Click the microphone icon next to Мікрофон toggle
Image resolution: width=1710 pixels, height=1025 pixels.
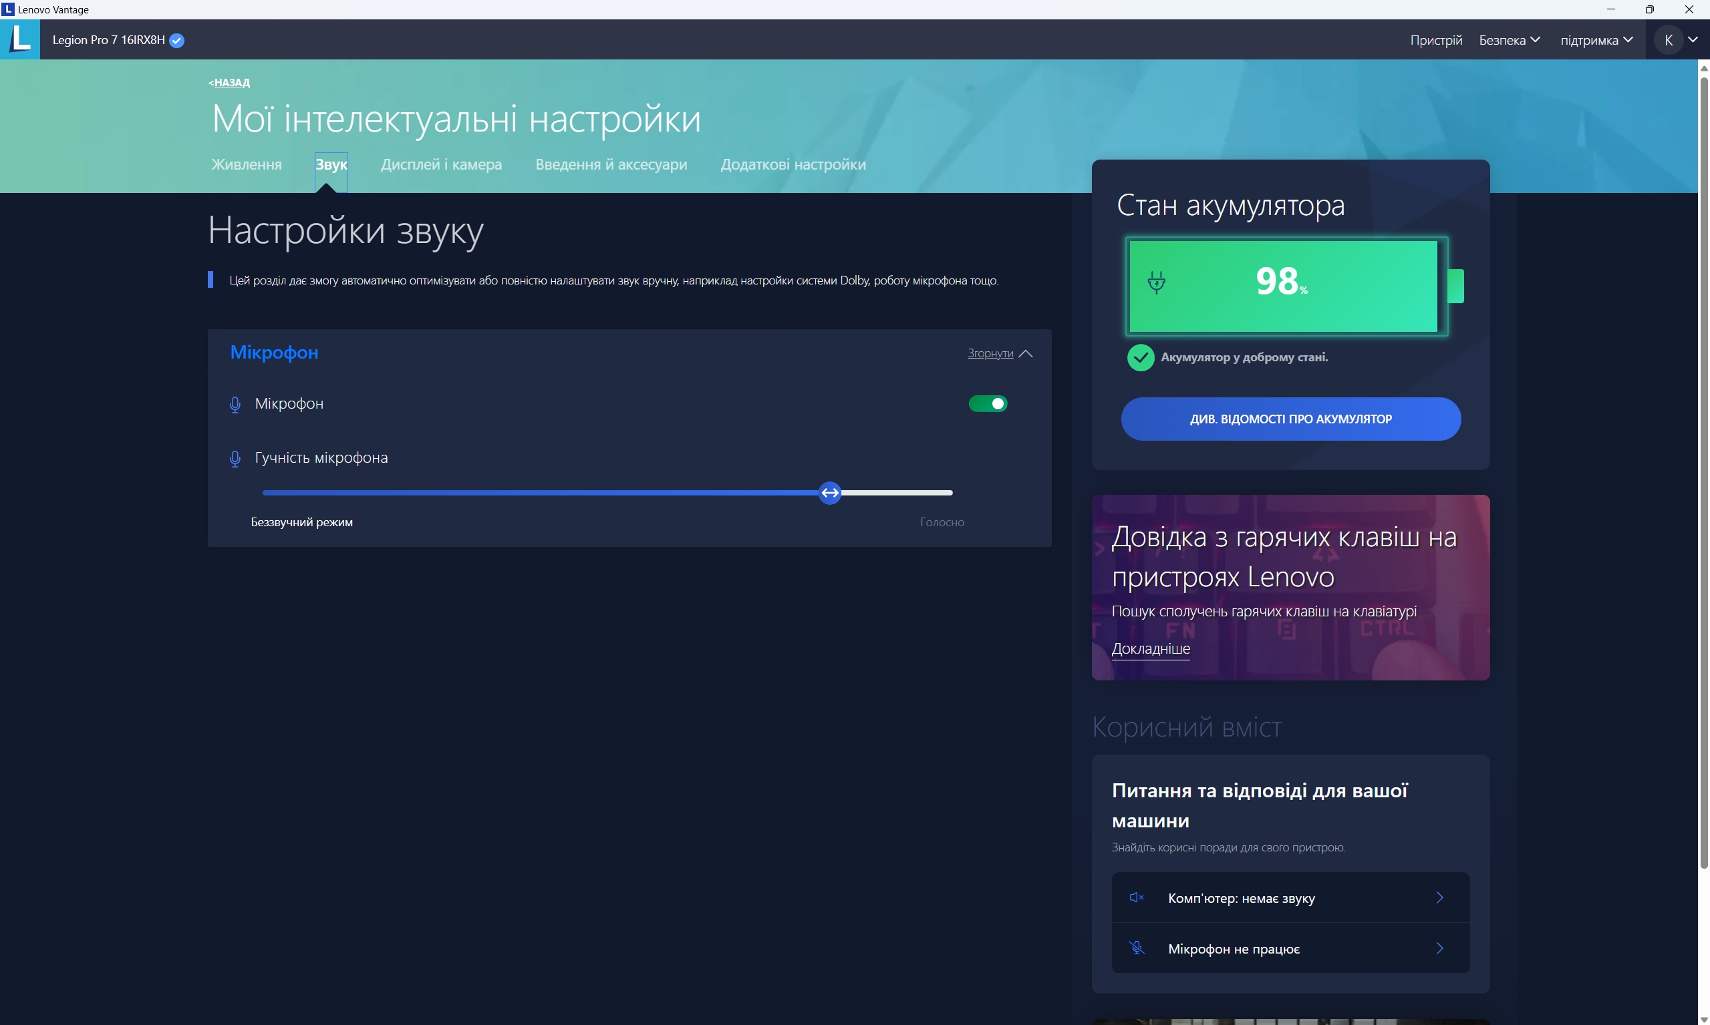tap(235, 405)
